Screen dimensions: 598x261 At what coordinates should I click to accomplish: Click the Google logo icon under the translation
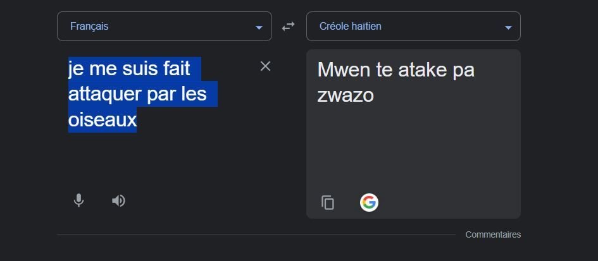pos(369,202)
